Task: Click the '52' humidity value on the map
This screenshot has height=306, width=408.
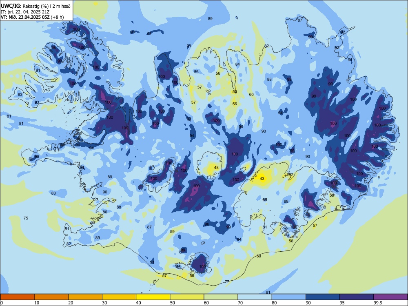Action: tap(291, 175)
